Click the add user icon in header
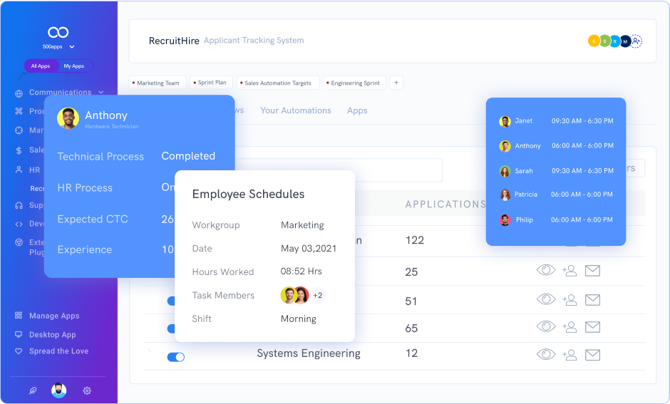The image size is (670, 404). tap(636, 41)
